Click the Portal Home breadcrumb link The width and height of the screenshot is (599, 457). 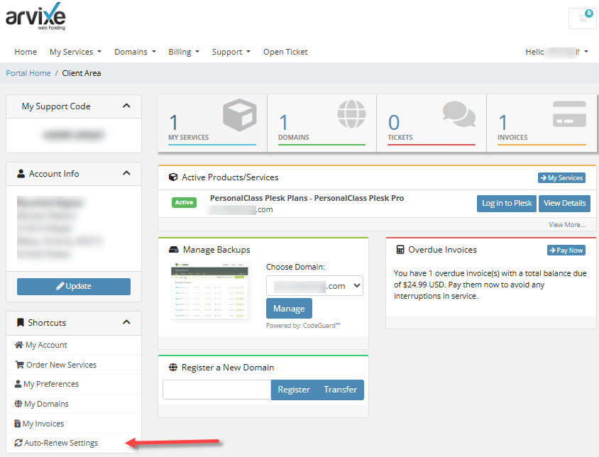click(x=28, y=73)
